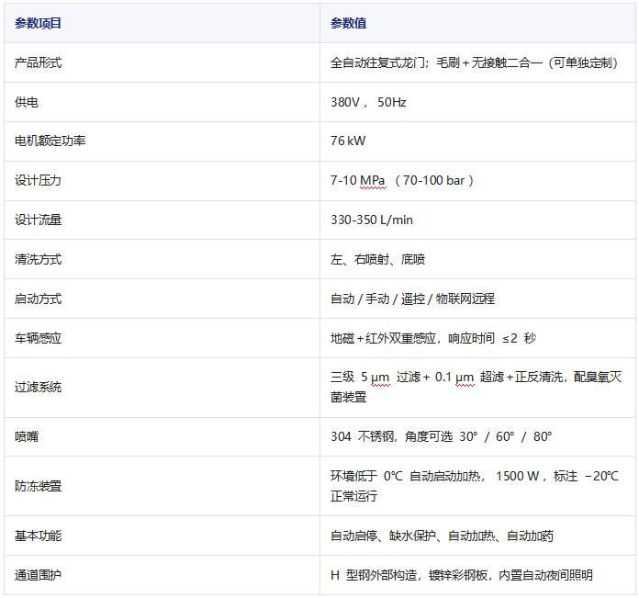Select the 清洗方式 label
This screenshot has height=598, width=639.
38,259
